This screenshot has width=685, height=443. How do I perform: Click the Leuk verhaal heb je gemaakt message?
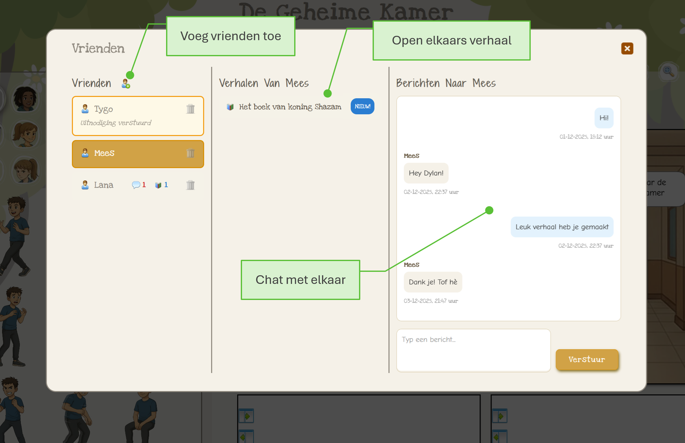[562, 227]
